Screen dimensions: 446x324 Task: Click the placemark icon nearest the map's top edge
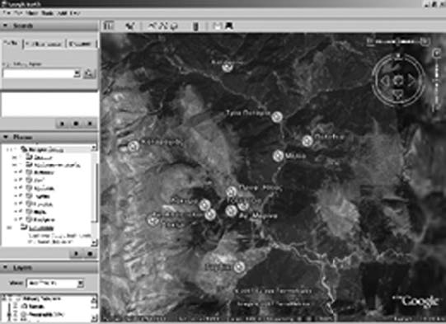click(227, 67)
